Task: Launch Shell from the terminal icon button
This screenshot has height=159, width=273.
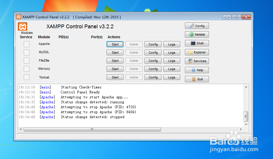Action: point(197,43)
